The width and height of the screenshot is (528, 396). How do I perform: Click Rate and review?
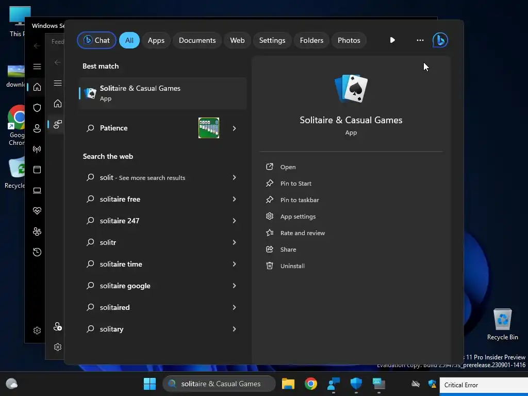click(302, 233)
